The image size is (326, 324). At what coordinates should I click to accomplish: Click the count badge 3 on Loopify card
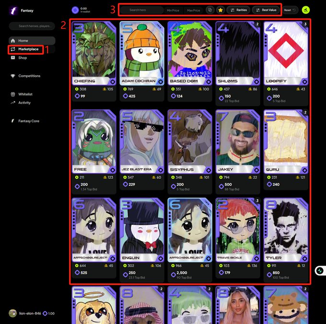click(305, 24)
